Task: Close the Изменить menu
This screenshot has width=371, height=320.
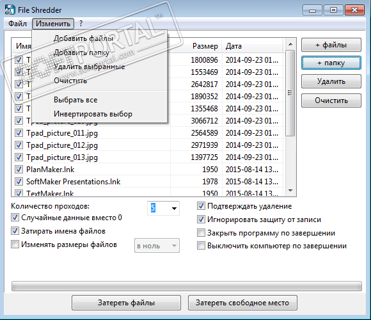Action: coord(53,24)
